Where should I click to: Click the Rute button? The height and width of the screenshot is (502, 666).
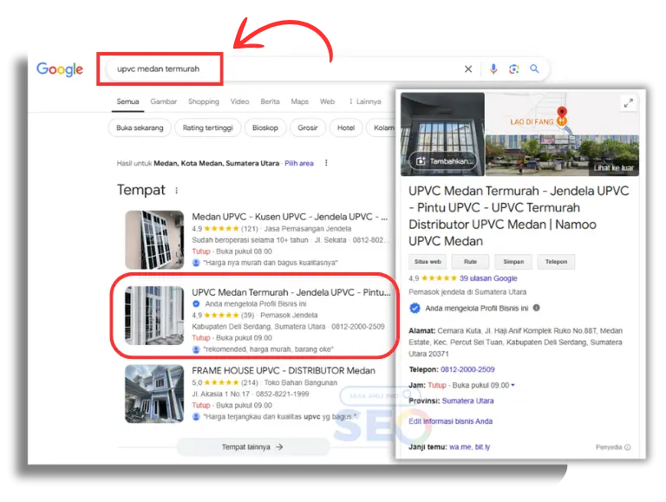[x=470, y=262]
